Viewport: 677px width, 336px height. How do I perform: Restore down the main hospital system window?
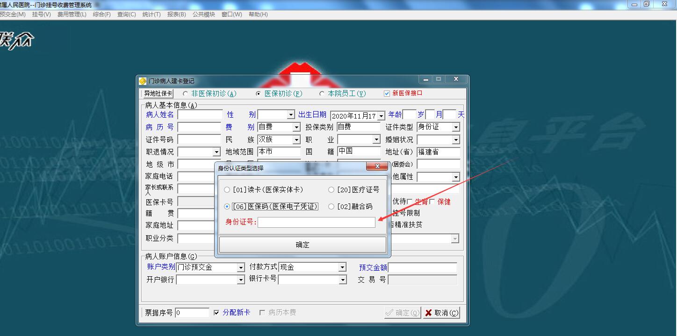(647, 4)
